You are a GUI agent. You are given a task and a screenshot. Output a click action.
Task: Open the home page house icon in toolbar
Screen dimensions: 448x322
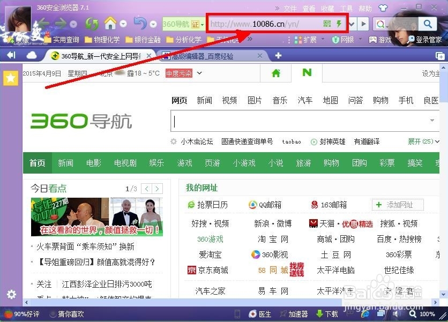pos(110,24)
